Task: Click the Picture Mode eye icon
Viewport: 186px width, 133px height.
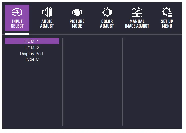Action: (x=77, y=12)
